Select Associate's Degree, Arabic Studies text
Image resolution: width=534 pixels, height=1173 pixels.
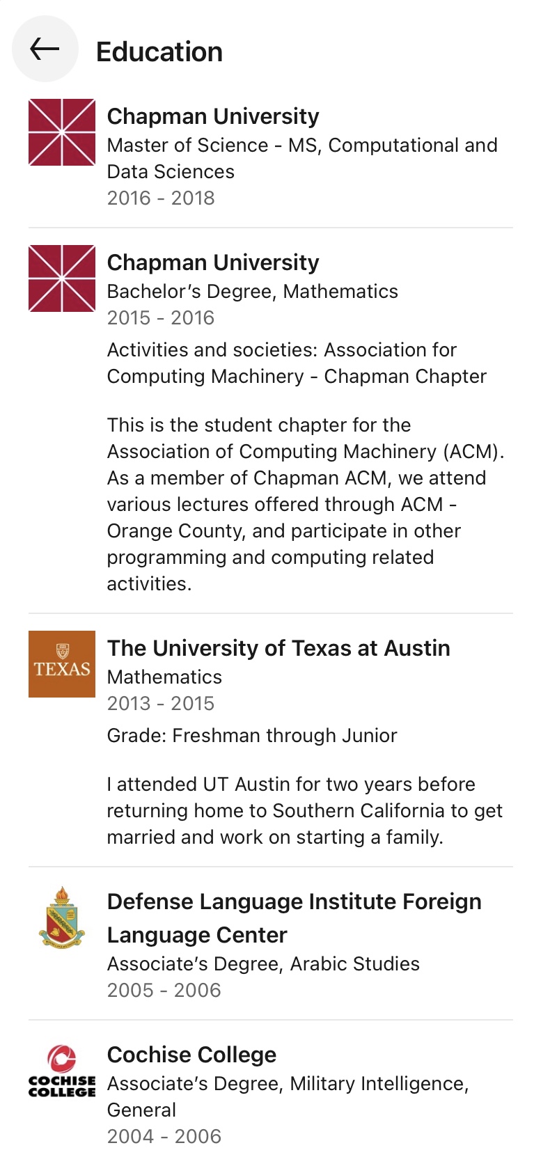(263, 964)
